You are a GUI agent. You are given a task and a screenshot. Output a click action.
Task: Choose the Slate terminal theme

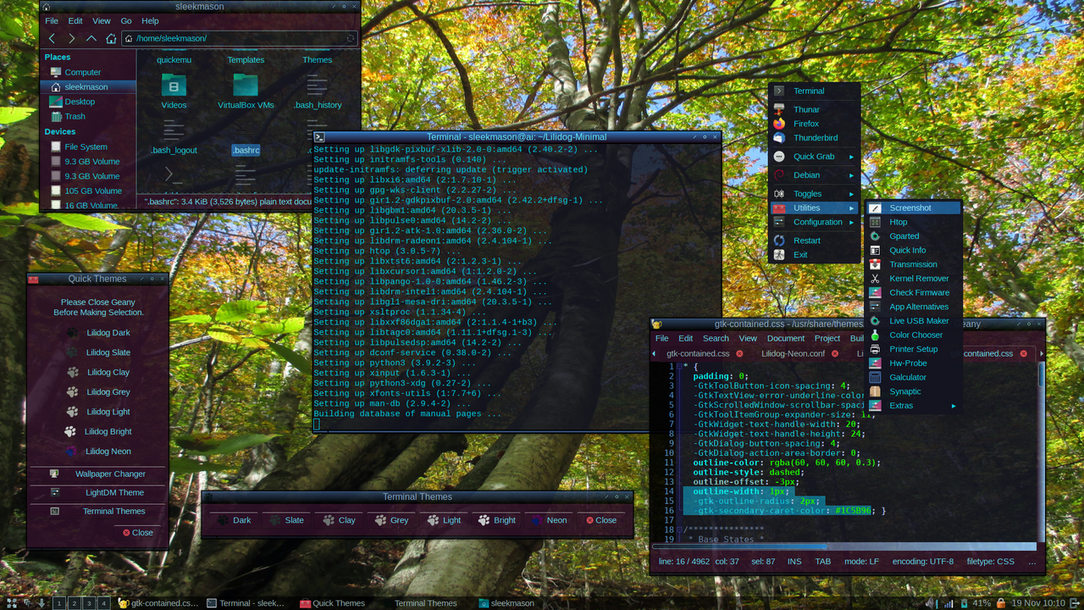click(x=286, y=520)
